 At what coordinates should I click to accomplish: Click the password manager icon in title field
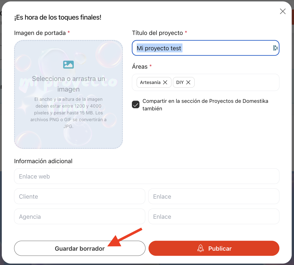pyautogui.click(x=275, y=48)
